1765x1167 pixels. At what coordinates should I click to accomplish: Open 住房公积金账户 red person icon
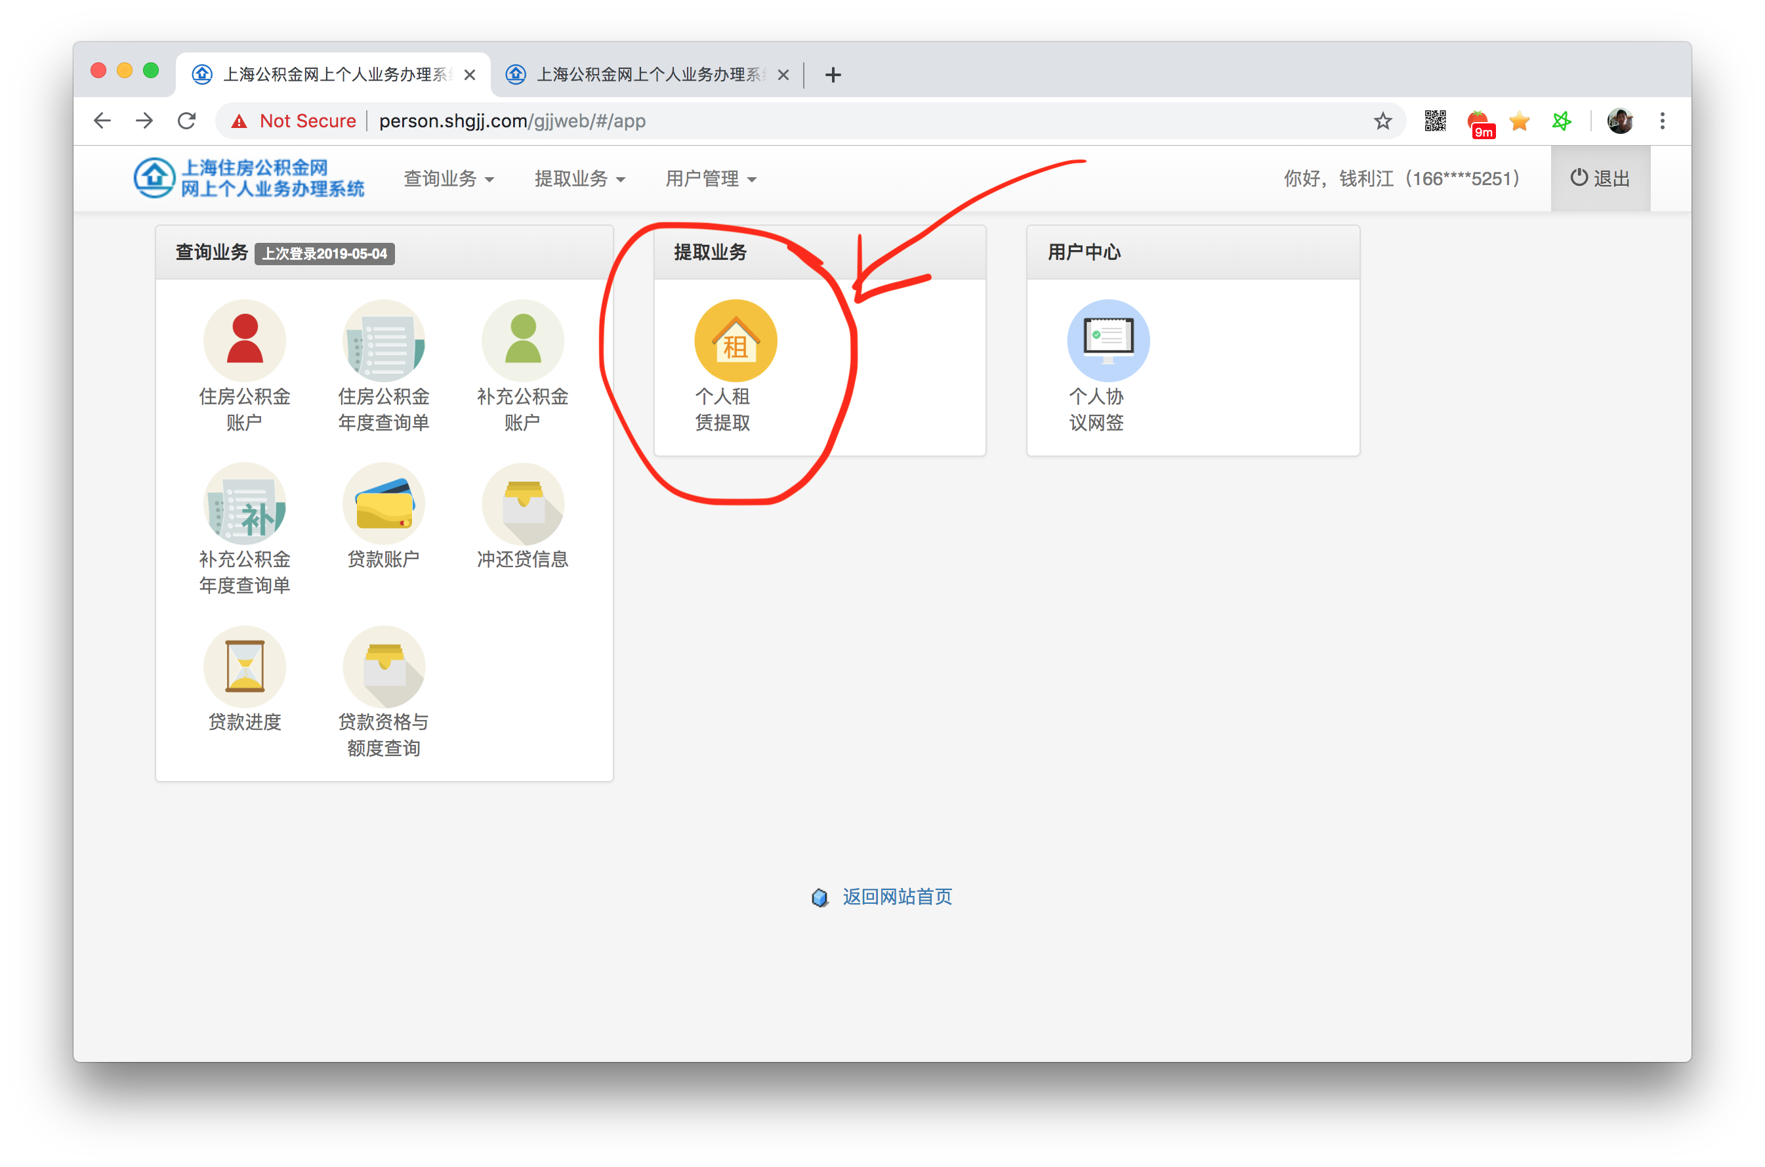(244, 341)
